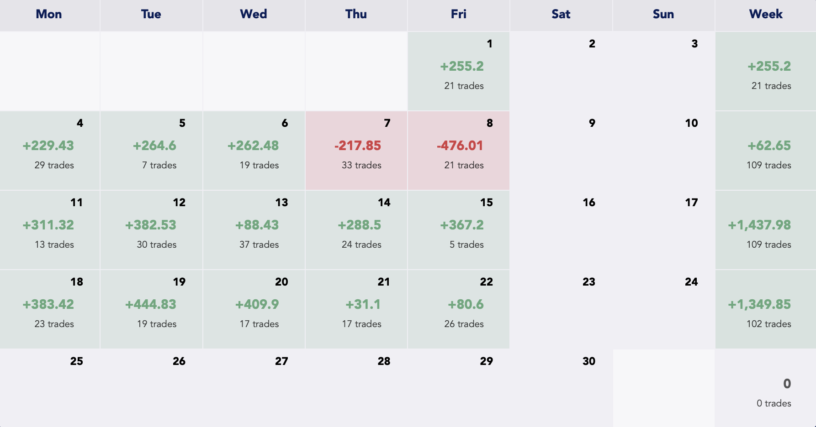Select the losing day 7 cell (-217.85)
Screen dimensions: 816x427
click(356, 151)
